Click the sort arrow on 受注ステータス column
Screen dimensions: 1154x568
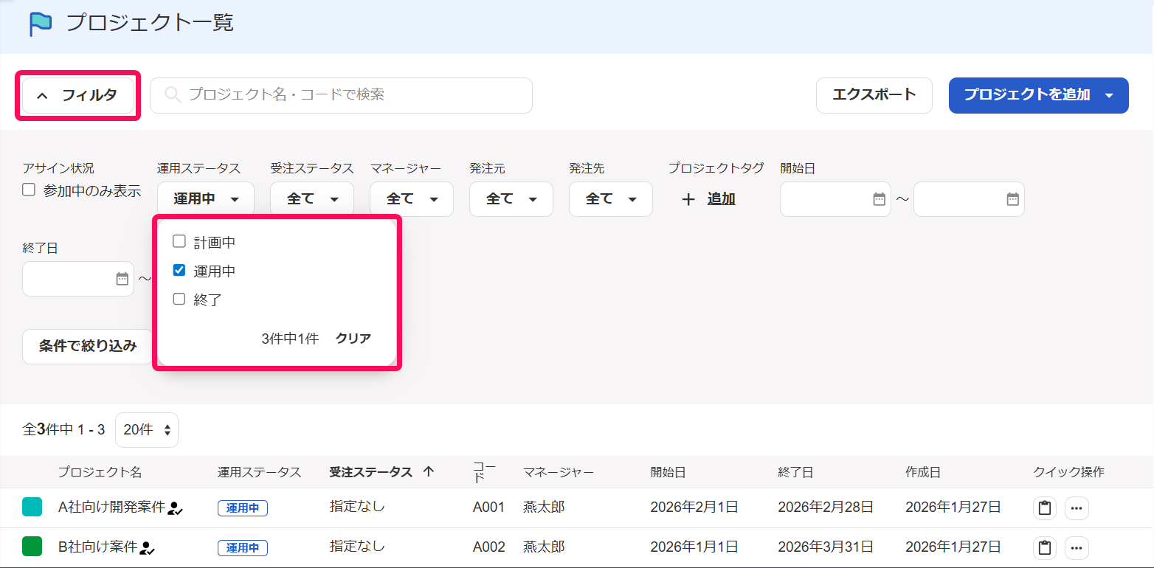[429, 472]
